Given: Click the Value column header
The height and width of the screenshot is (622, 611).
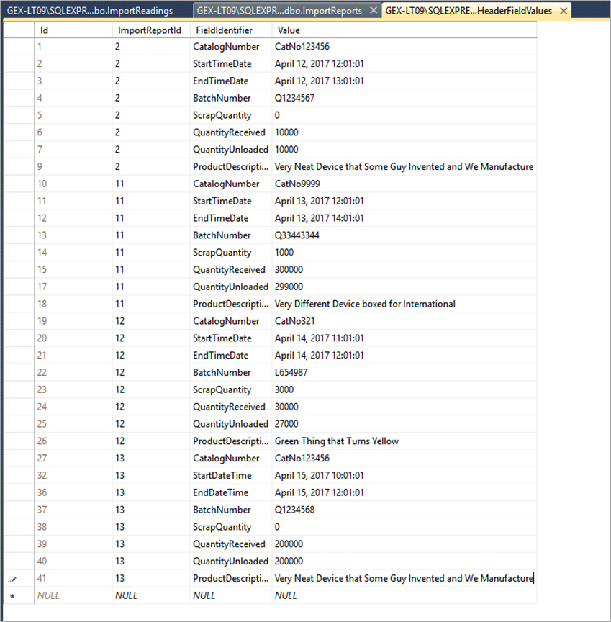Looking at the screenshot, I should point(404,30).
